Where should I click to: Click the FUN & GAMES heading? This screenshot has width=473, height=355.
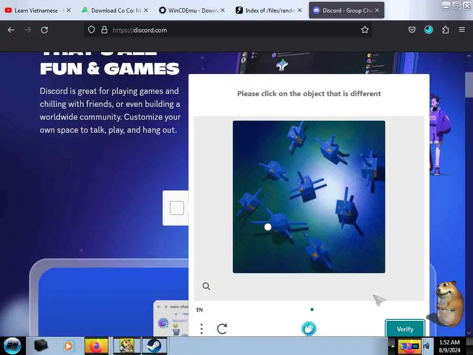tap(110, 69)
